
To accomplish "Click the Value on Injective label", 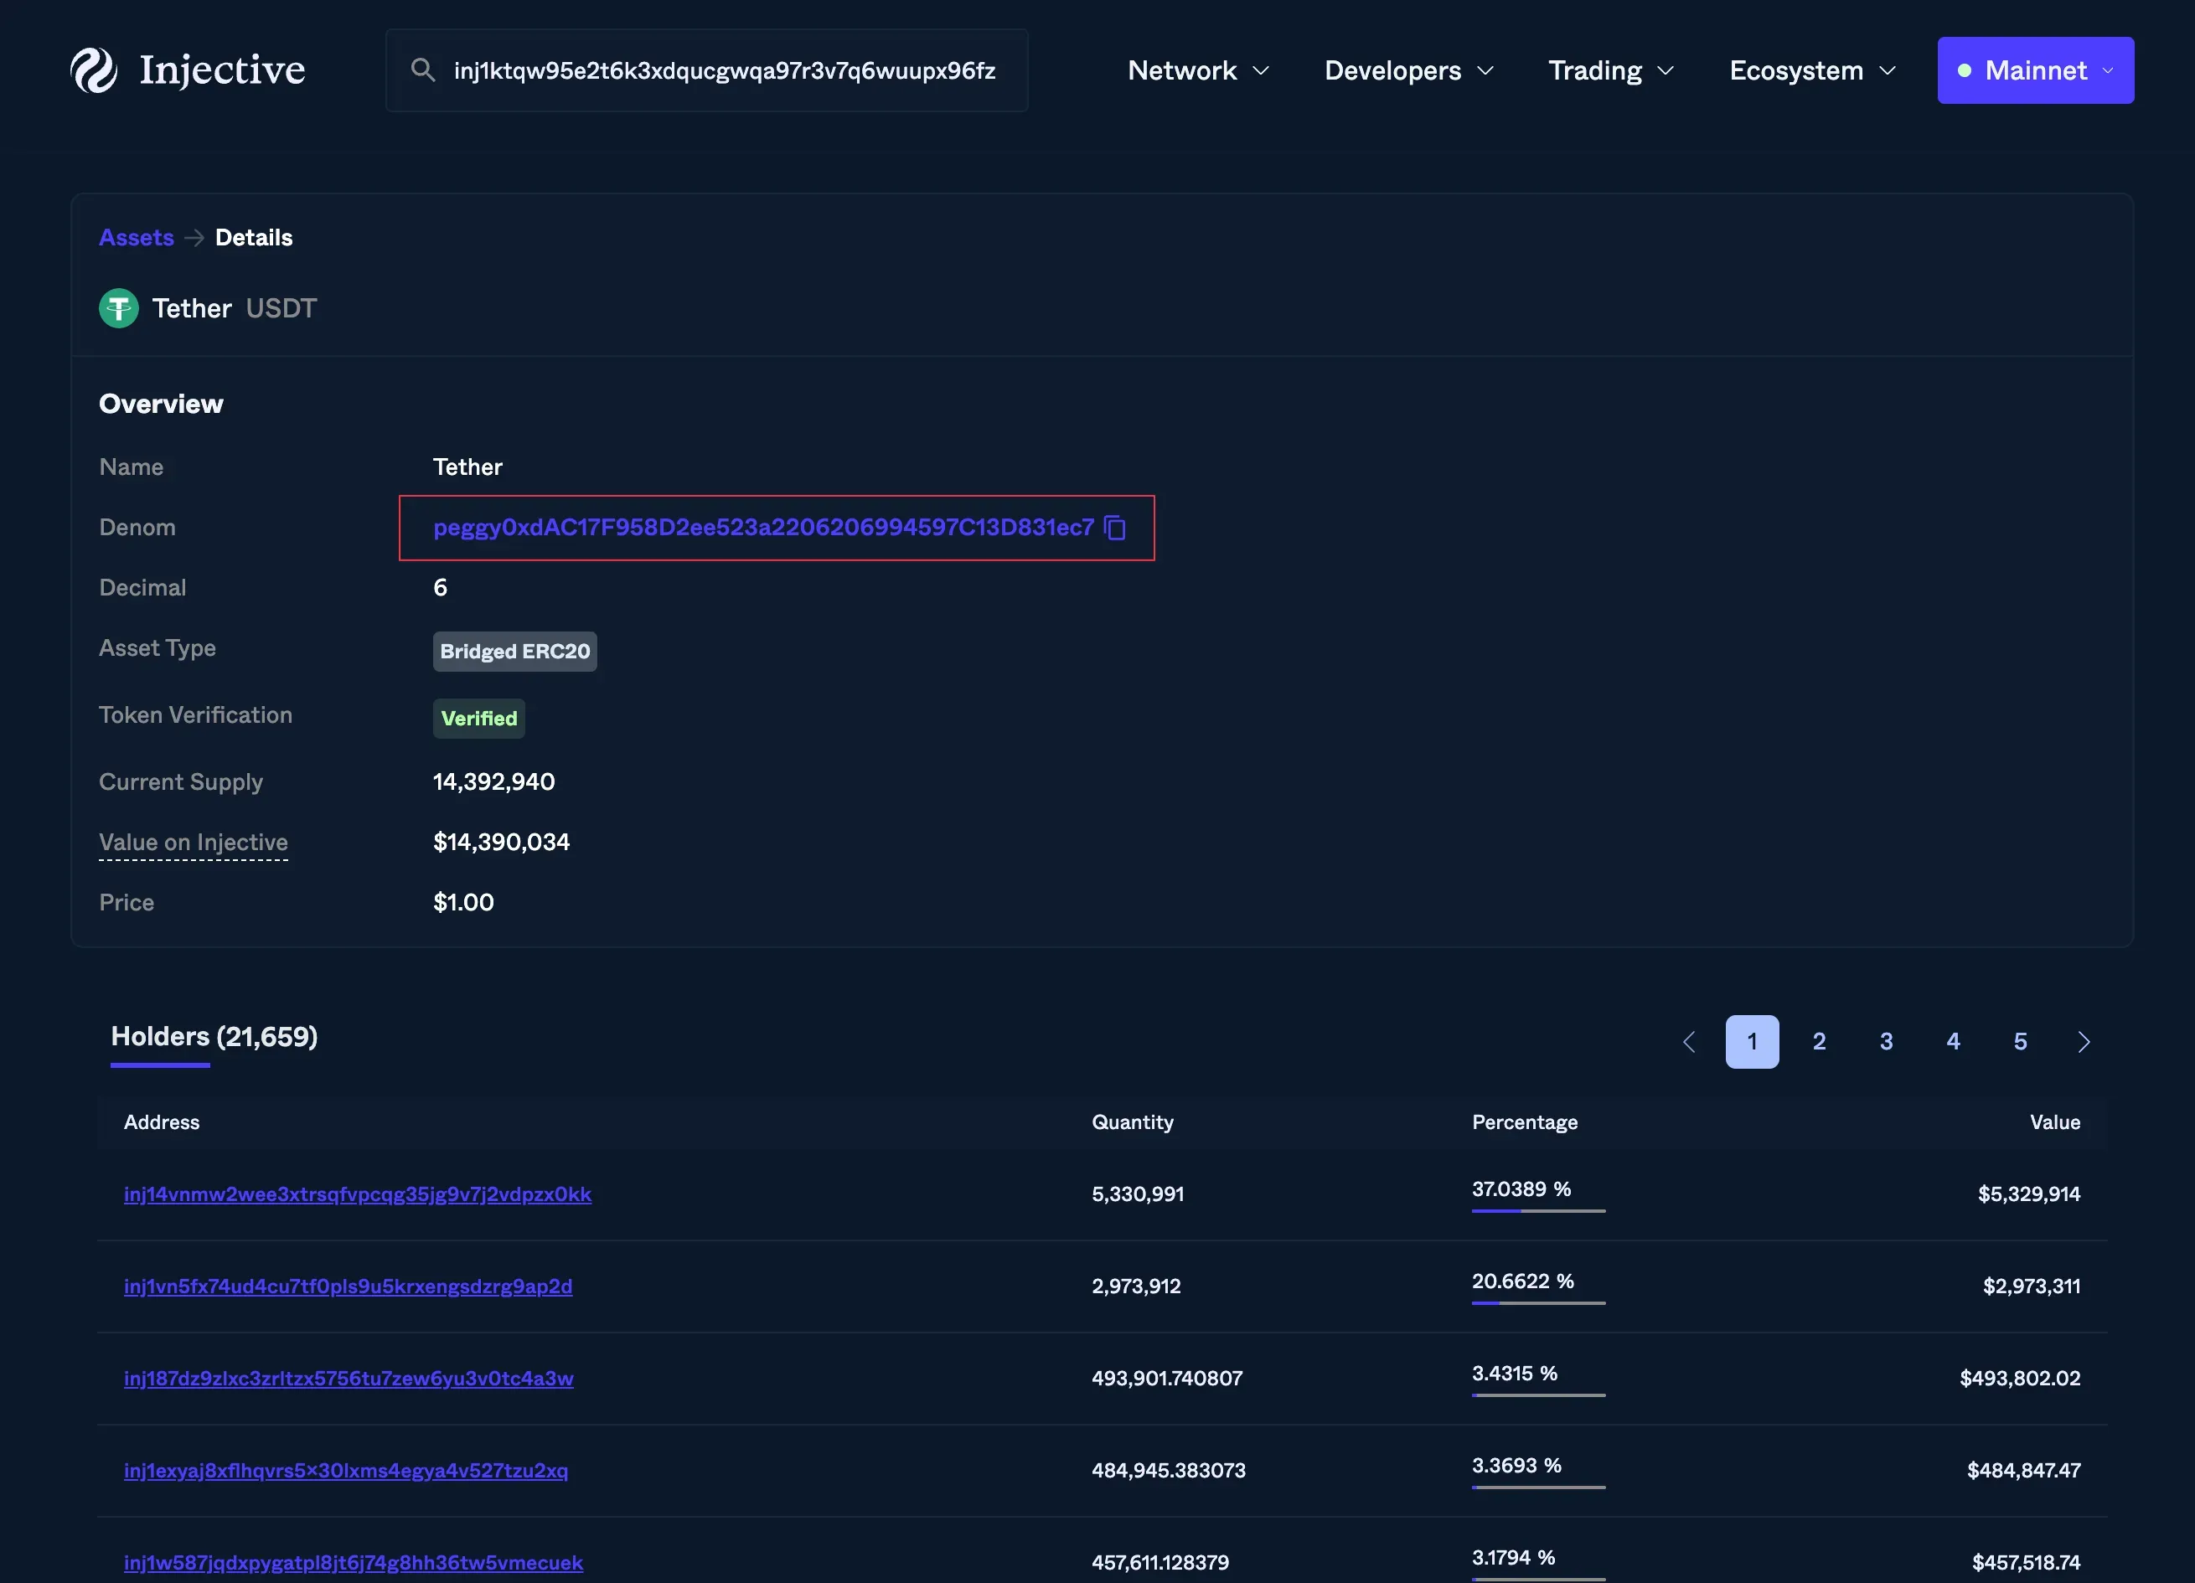I will pyautogui.click(x=194, y=842).
